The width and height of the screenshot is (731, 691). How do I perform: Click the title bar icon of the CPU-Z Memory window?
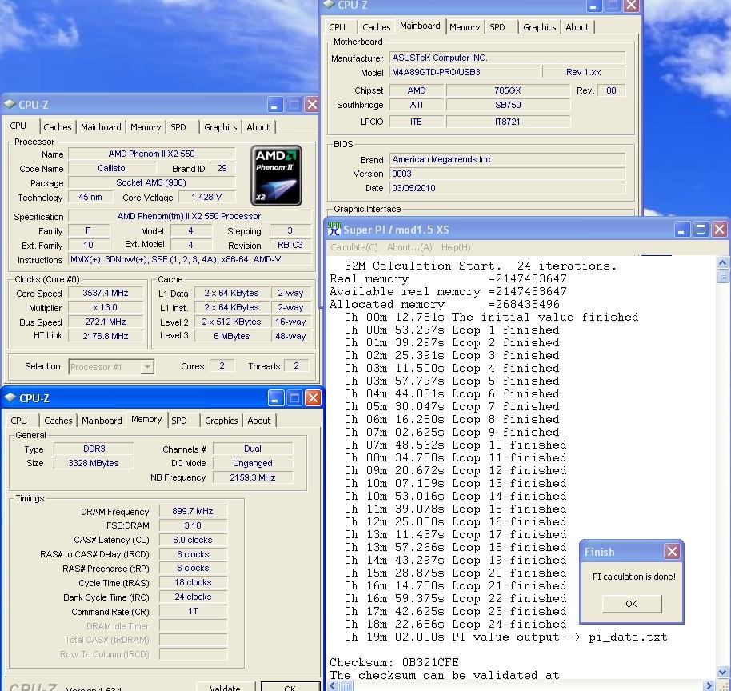[10, 398]
